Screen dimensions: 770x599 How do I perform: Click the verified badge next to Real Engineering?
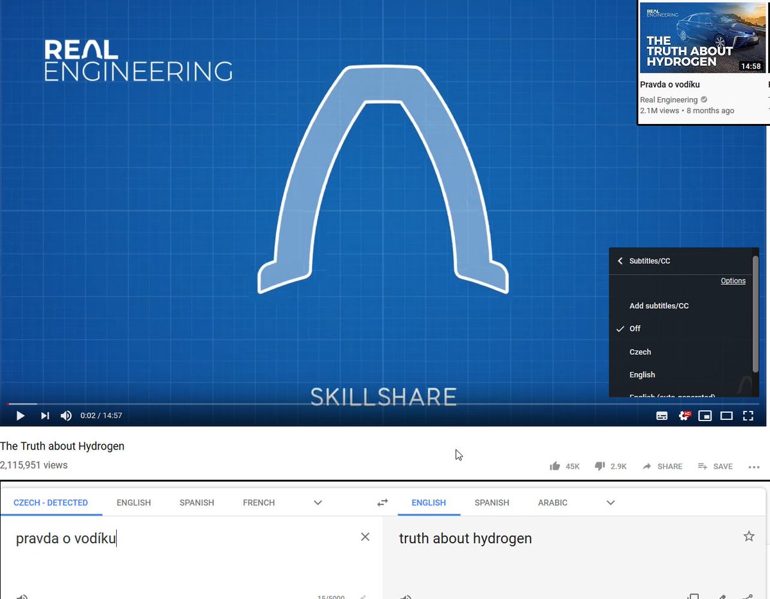pyautogui.click(x=705, y=100)
